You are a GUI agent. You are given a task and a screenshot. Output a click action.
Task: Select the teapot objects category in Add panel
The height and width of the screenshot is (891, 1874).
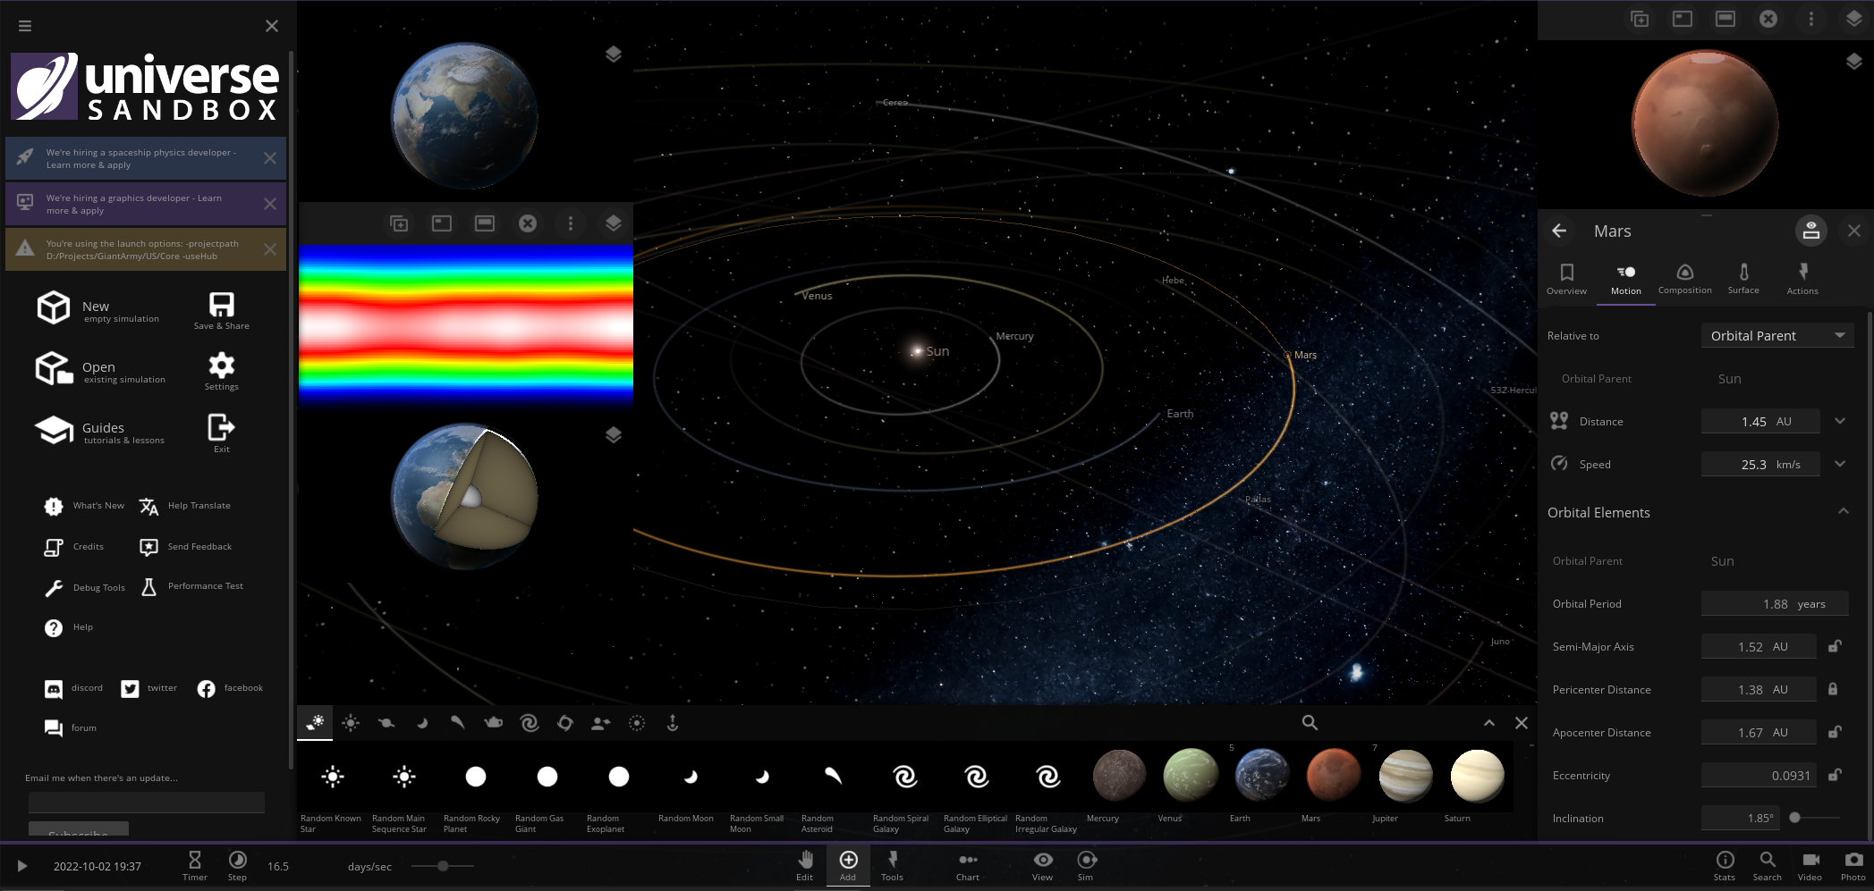(x=494, y=723)
